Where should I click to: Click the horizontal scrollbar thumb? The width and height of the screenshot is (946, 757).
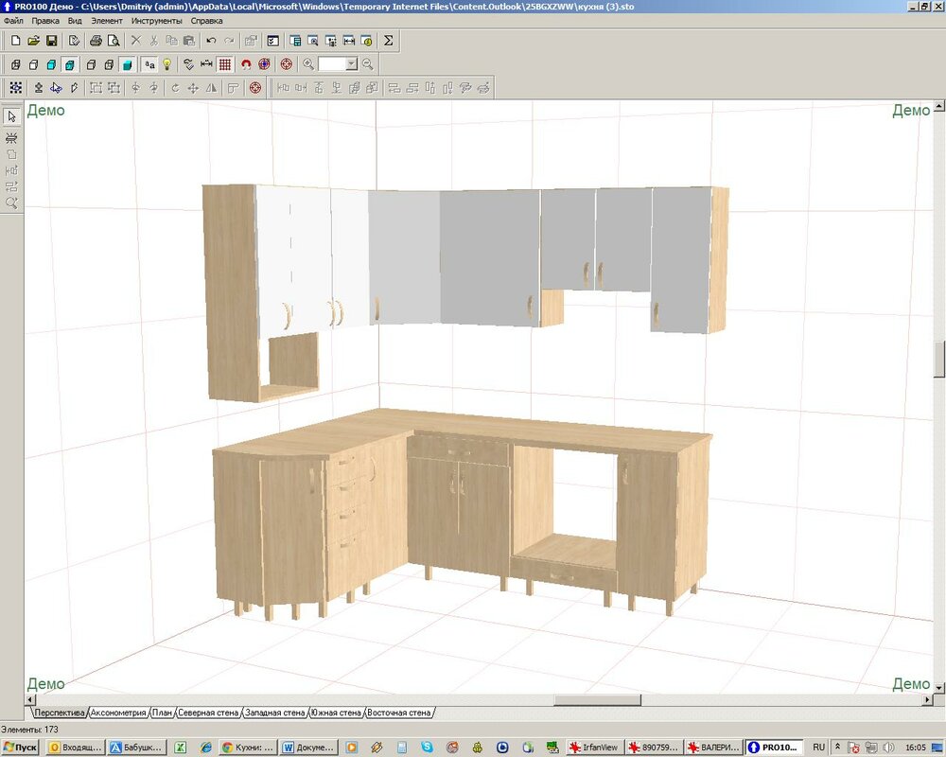tap(597, 700)
